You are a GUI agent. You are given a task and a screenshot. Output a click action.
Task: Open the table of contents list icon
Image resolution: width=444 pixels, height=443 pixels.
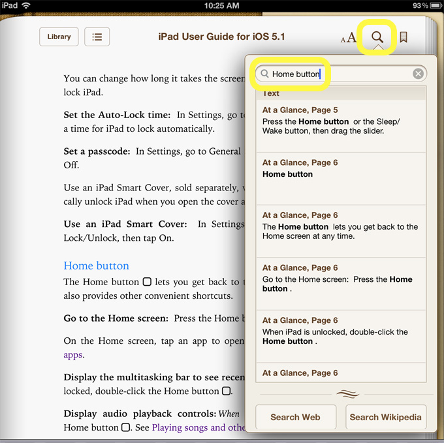point(97,37)
